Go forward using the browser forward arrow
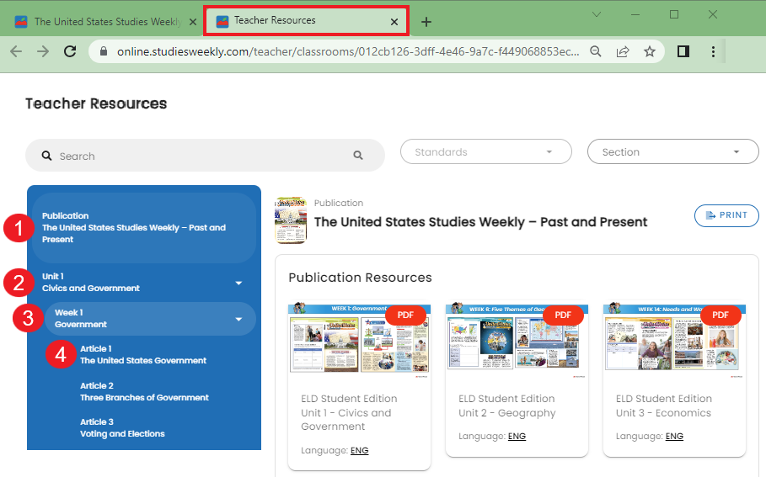 point(43,51)
